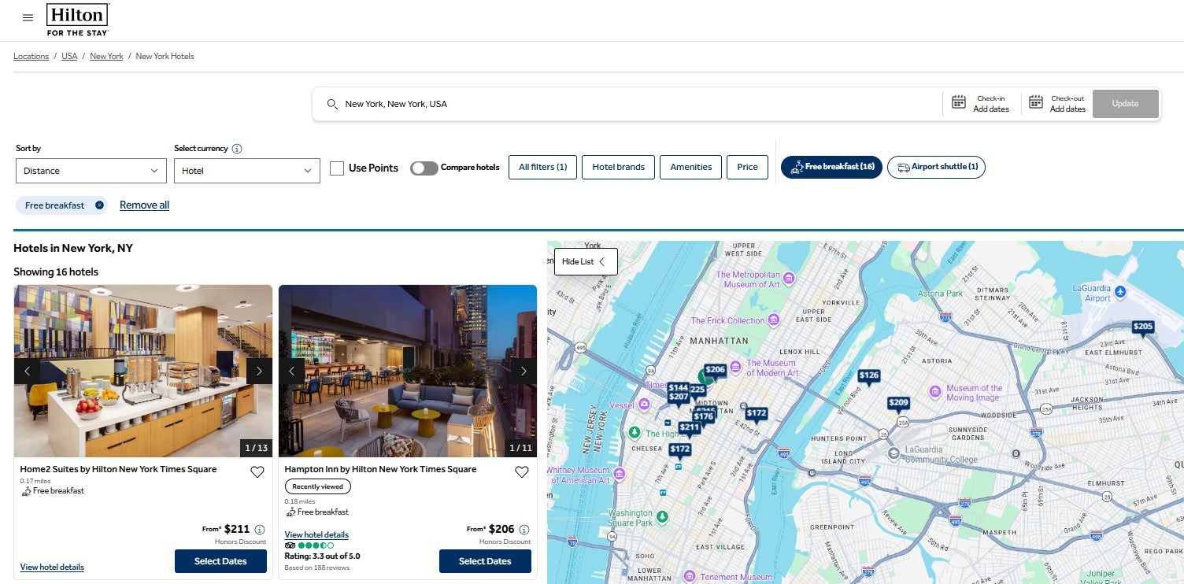Image resolution: width=1184 pixels, height=584 pixels.
Task: Click the Tenement Museum map pin
Action: [x=690, y=575]
